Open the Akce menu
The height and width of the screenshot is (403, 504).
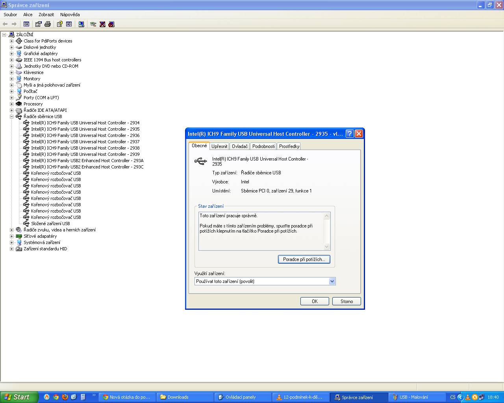click(x=28, y=15)
